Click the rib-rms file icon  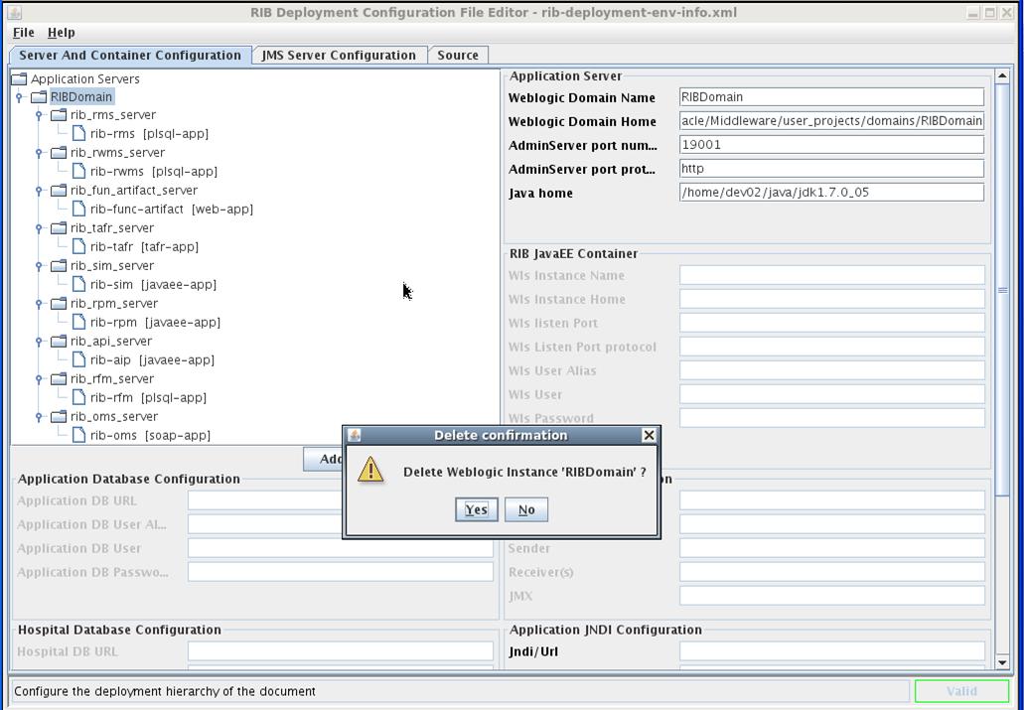(x=79, y=133)
